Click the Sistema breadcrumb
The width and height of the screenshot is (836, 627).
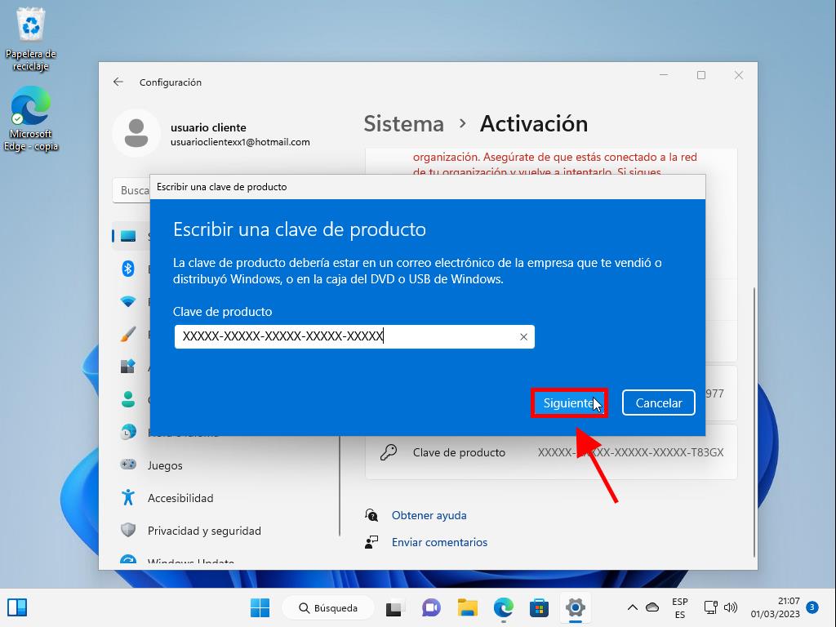pos(403,124)
